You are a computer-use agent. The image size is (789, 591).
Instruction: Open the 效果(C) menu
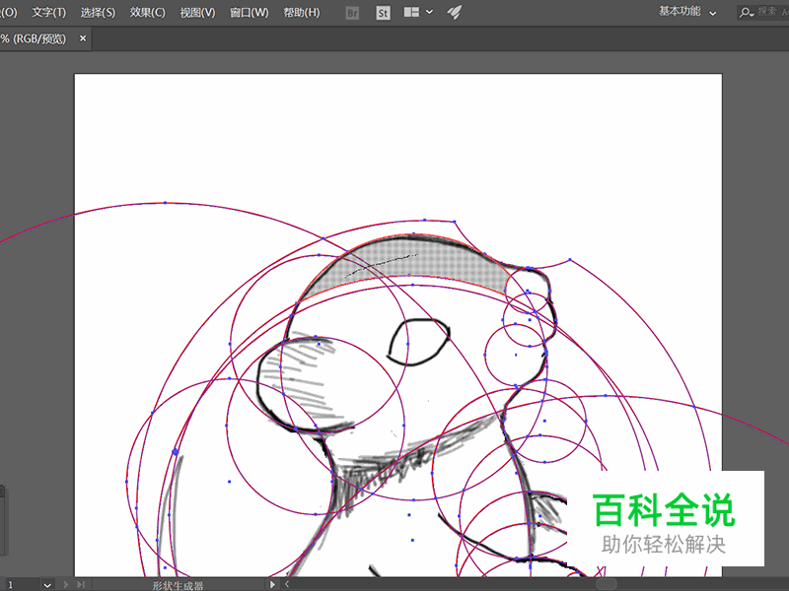click(x=145, y=12)
